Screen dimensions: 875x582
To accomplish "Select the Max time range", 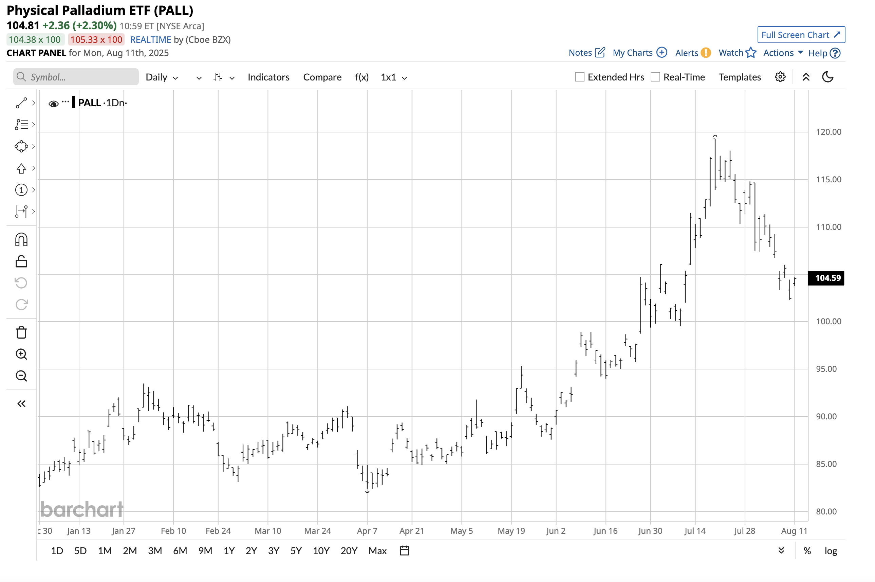I will (x=377, y=550).
